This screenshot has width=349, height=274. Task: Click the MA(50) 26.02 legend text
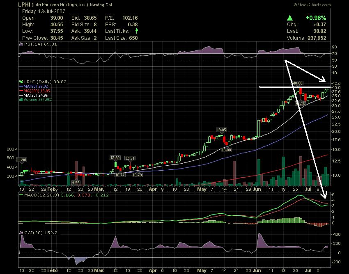(x=36, y=87)
